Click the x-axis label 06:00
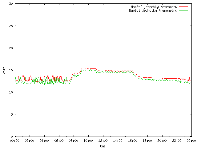197x148 pixels. (59, 141)
